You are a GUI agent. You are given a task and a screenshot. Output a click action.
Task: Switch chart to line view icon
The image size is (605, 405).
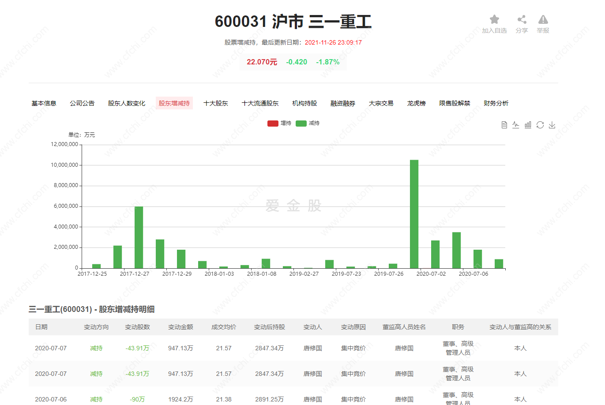516,125
